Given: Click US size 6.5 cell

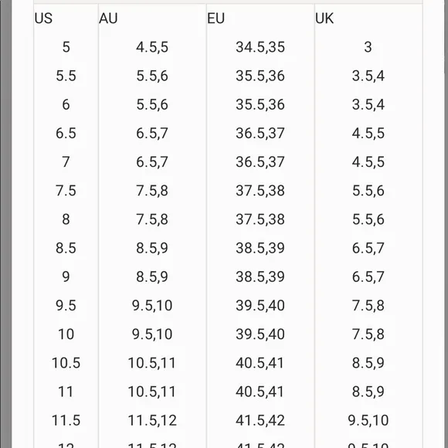Looking at the screenshot, I should 66,134.
